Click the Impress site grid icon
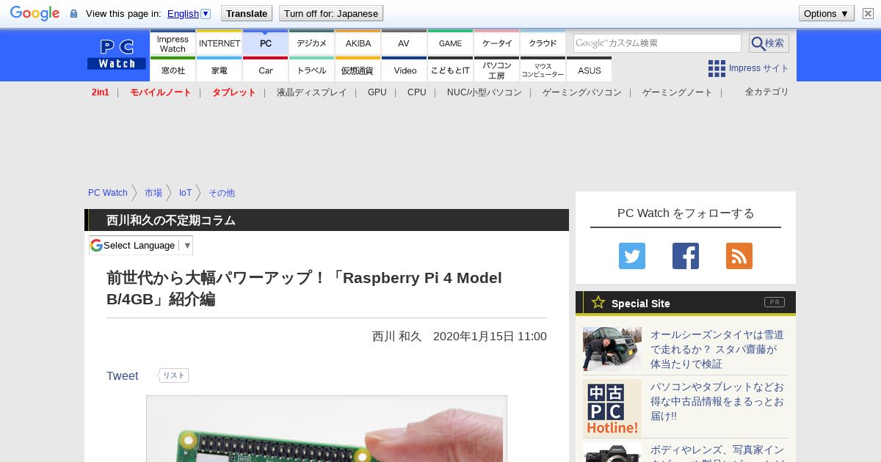The image size is (881, 462). [x=717, y=68]
